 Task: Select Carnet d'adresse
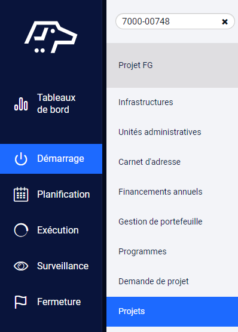click(x=149, y=162)
